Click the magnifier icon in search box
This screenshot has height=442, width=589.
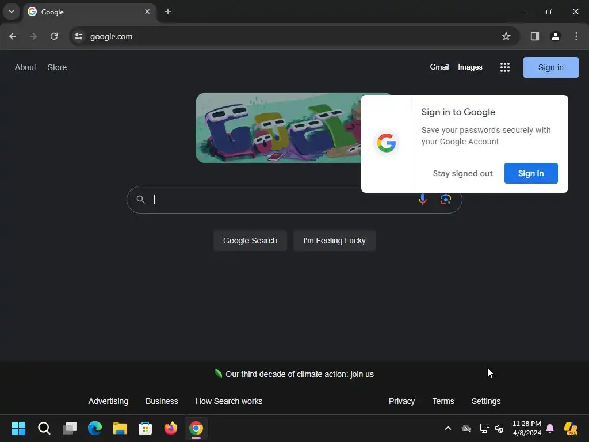[140, 200]
